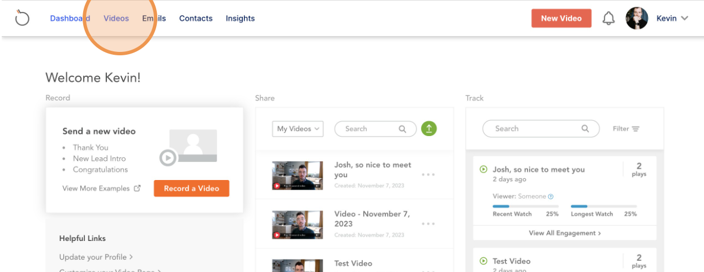
Task: Click the green upload video icon
Action: point(429,129)
